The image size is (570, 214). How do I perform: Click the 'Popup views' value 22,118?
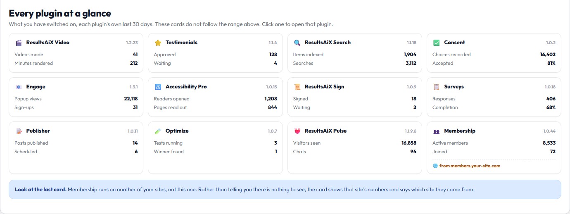click(131, 99)
